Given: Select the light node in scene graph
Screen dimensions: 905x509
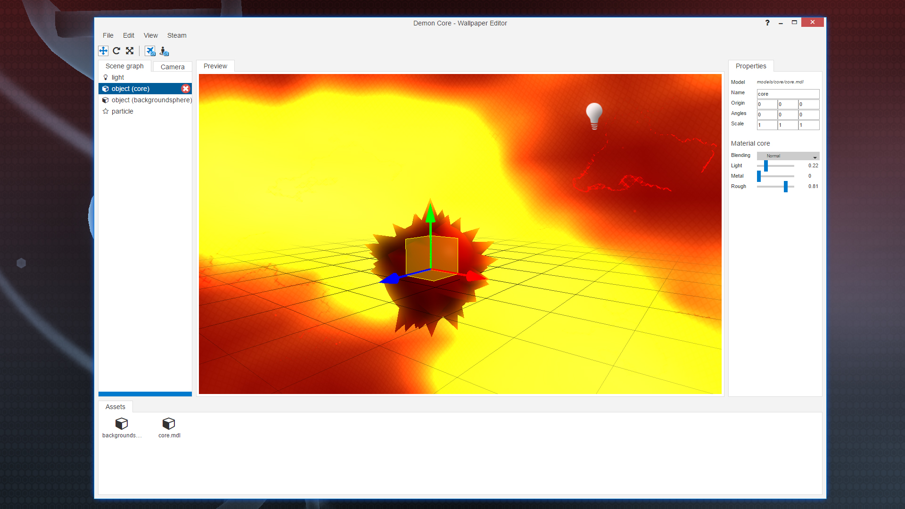Looking at the screenshot, I should pyautogui.click(x=145, y=77).
